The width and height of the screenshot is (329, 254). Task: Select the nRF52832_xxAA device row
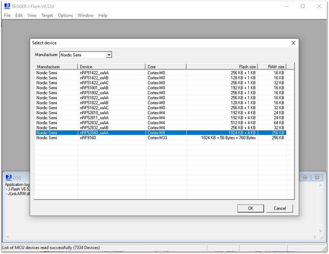161,123
